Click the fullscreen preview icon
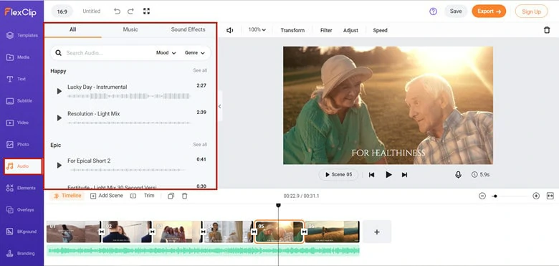 146,11
